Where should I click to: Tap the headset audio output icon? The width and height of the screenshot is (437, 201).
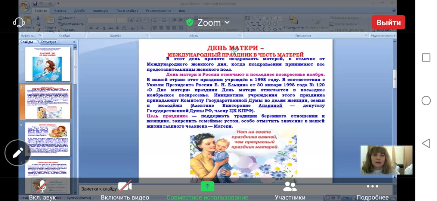[19, 22]
